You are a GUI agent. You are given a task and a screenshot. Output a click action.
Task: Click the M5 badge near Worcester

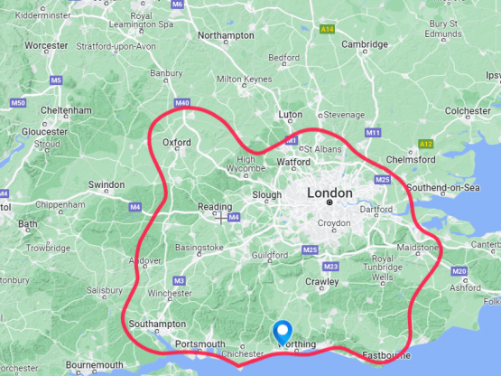56,80
